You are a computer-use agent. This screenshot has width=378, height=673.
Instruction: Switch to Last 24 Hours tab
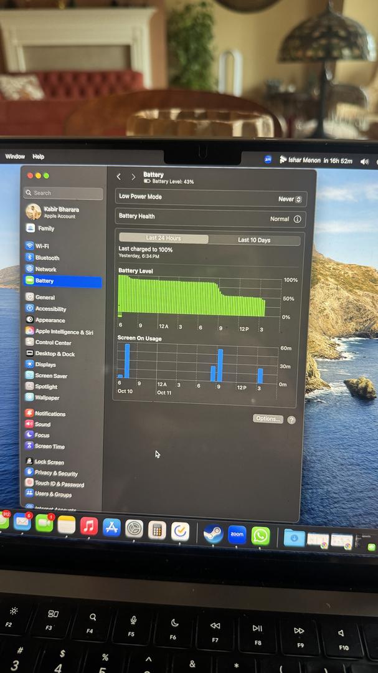164,239
